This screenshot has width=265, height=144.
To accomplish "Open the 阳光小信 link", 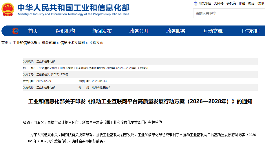I will [205, 3].
